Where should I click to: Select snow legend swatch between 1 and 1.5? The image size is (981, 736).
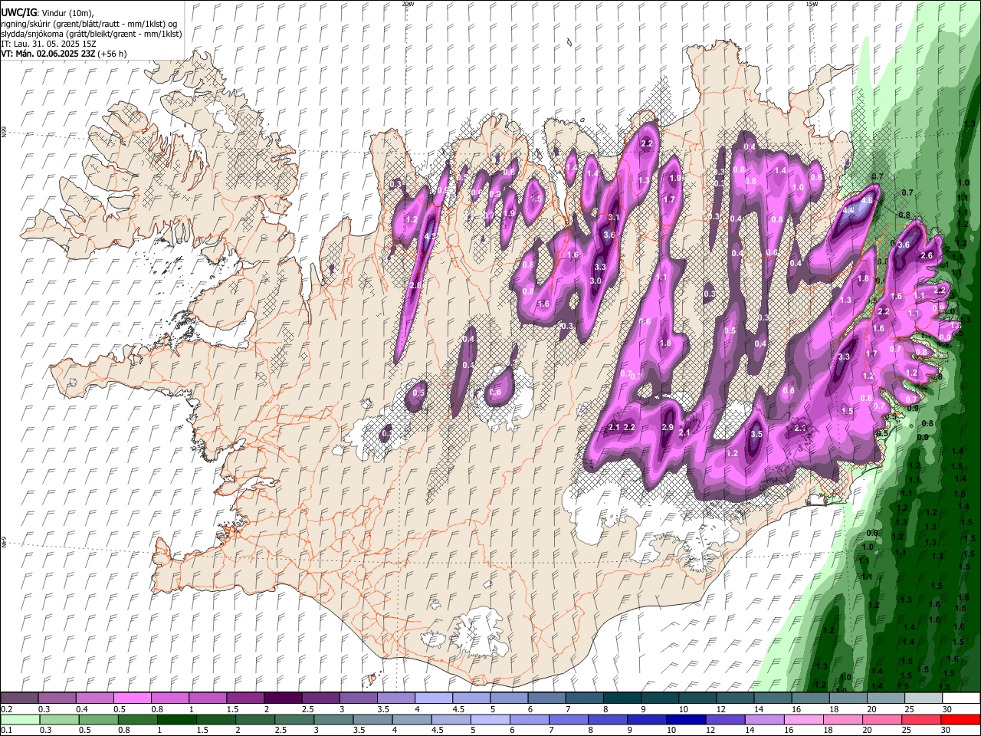tap(207, 698)
